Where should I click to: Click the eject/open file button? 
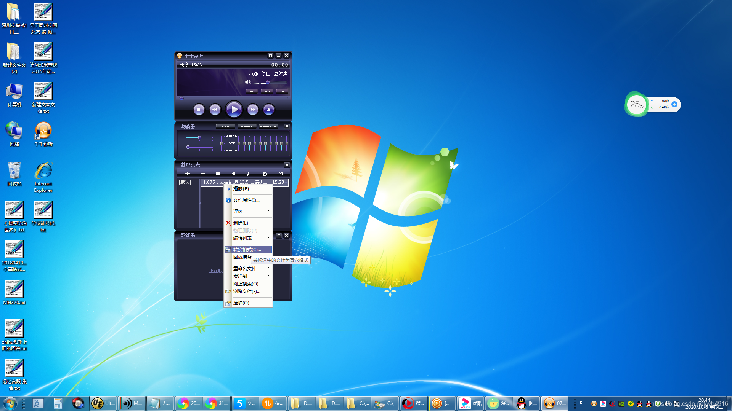(x=269, y=110)
